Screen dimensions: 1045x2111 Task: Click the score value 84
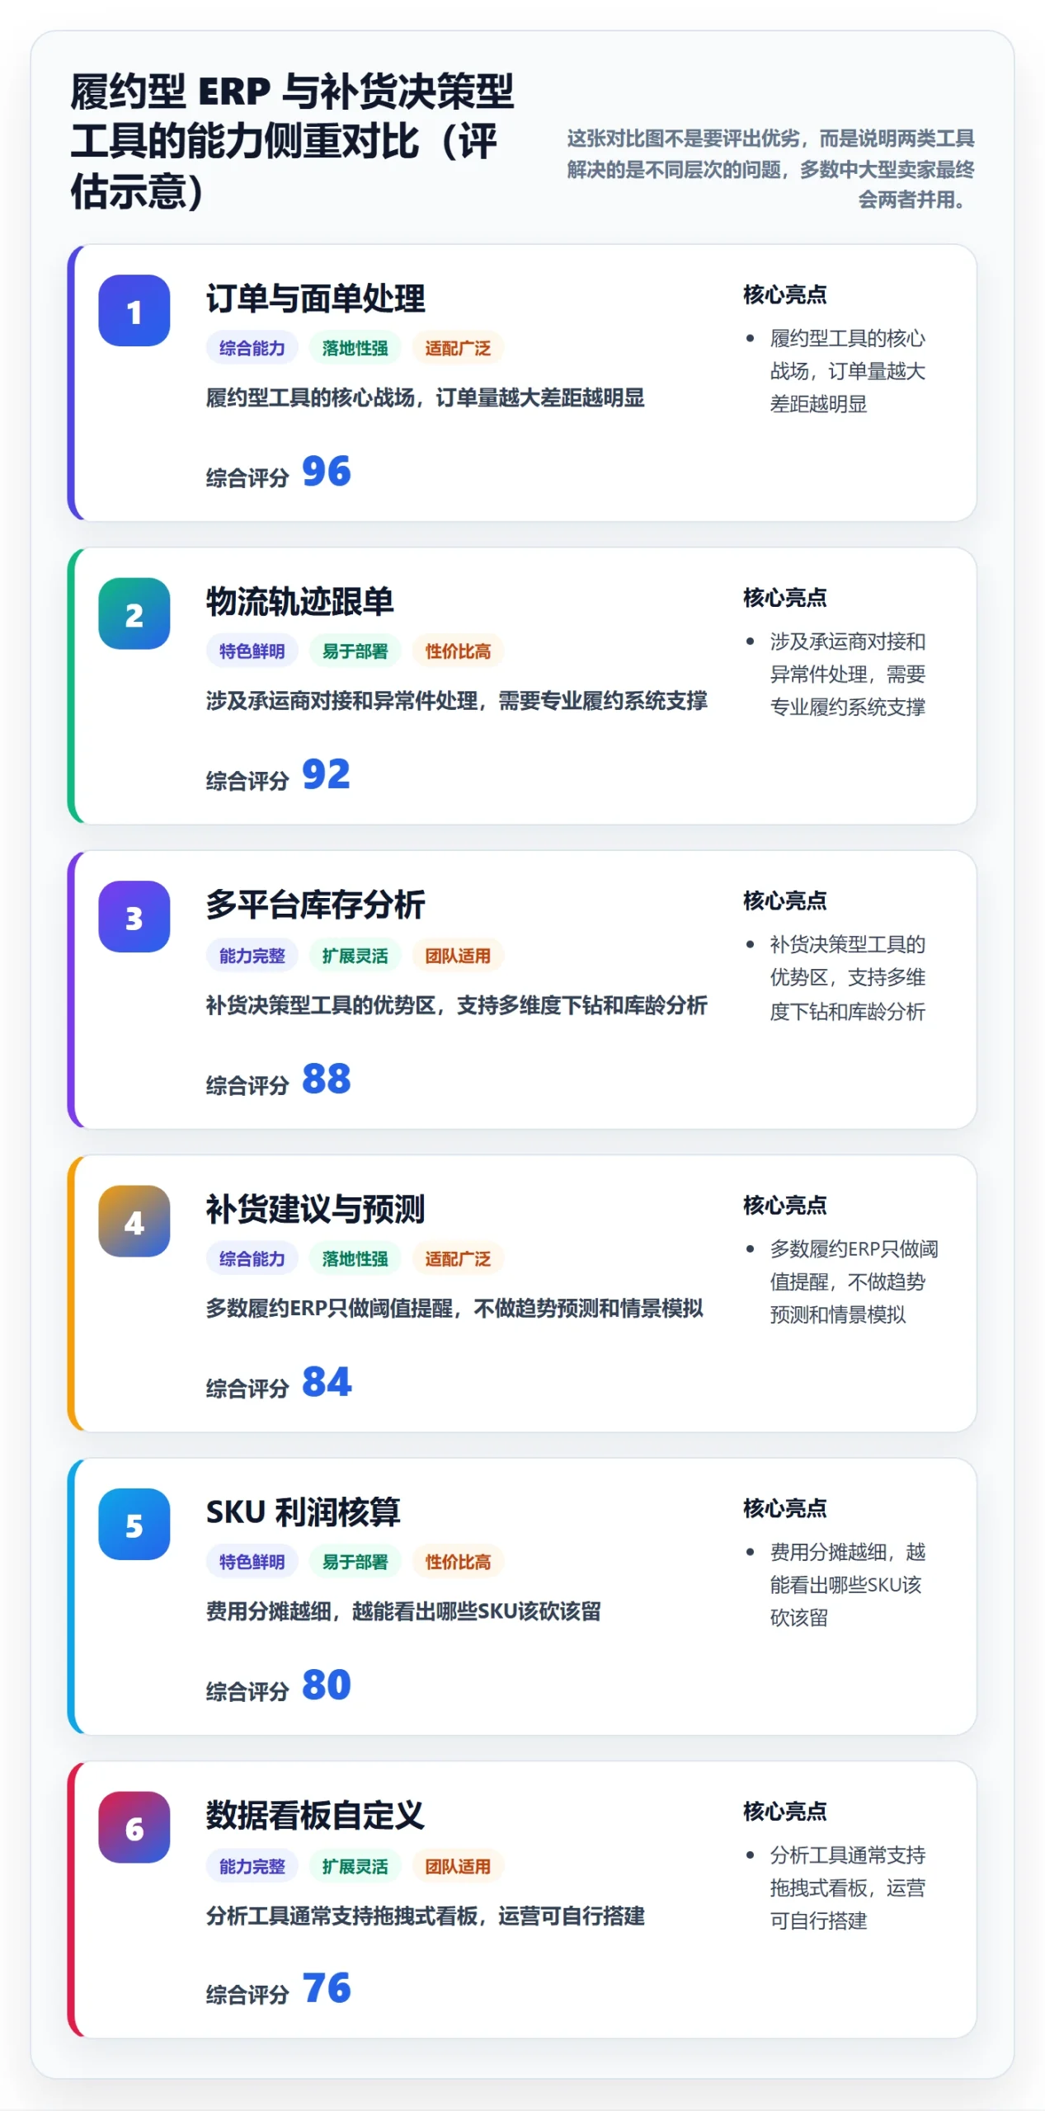[327, 1382]
